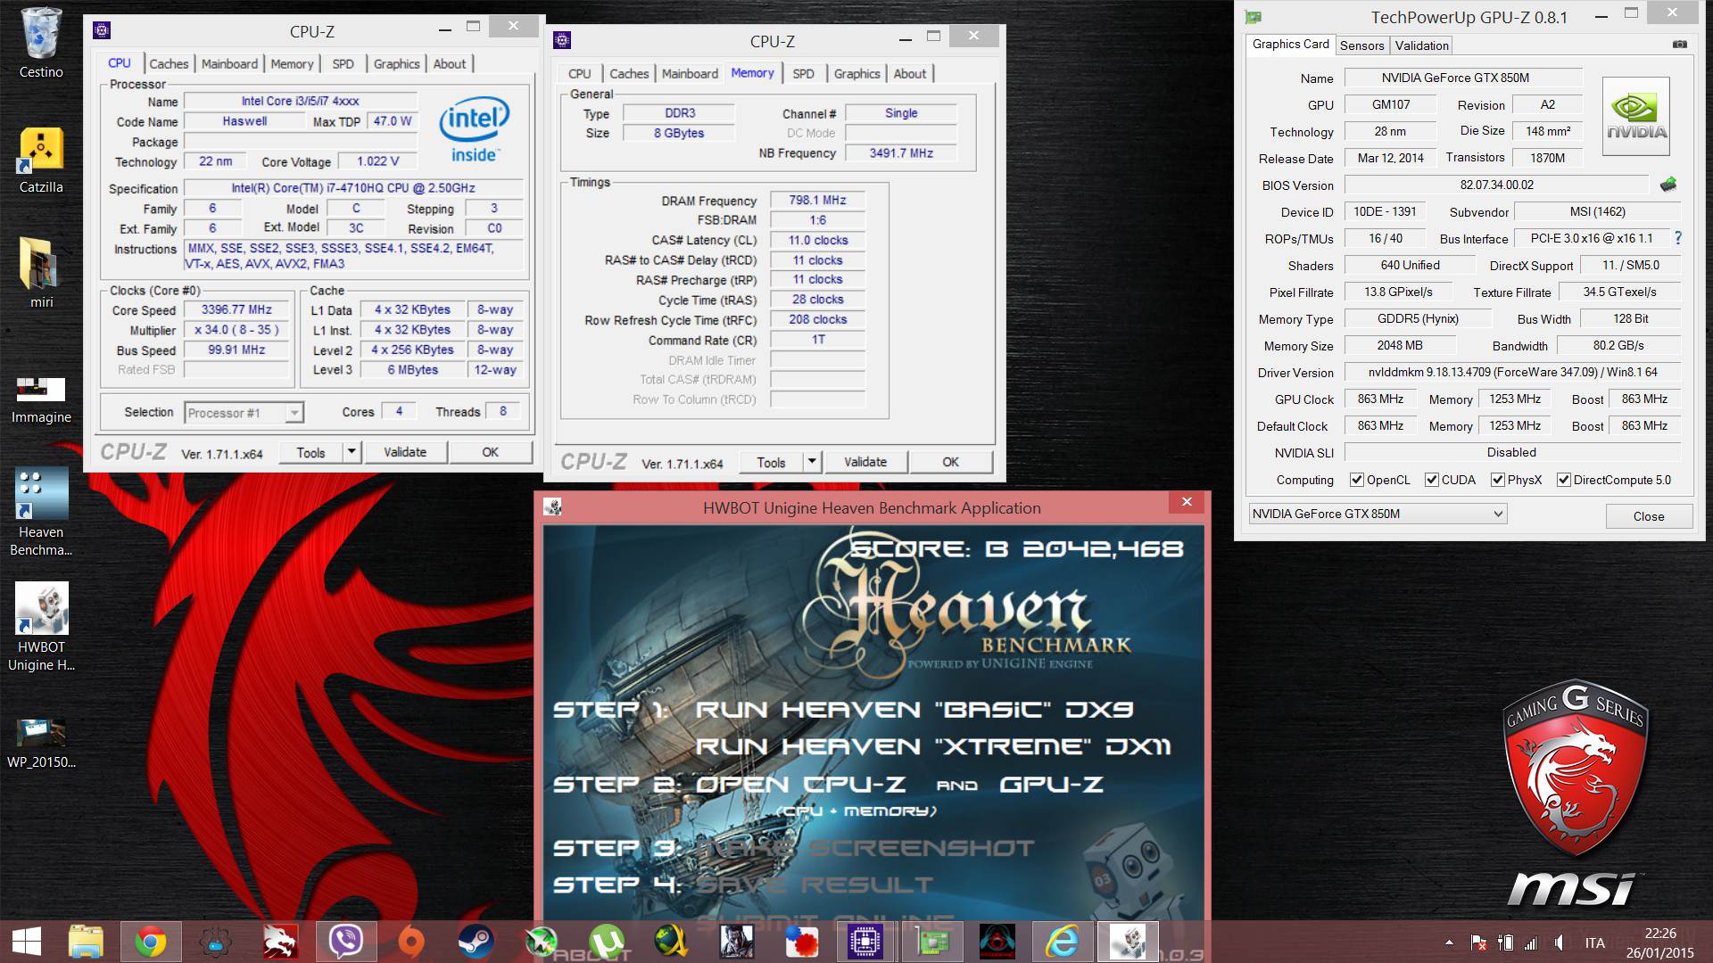Image resolution: width=1713 pixels, height=963 pixels.
Task: Toggle PhysX checkbox in GPU-Z
Action: [x=1498, y=480]
